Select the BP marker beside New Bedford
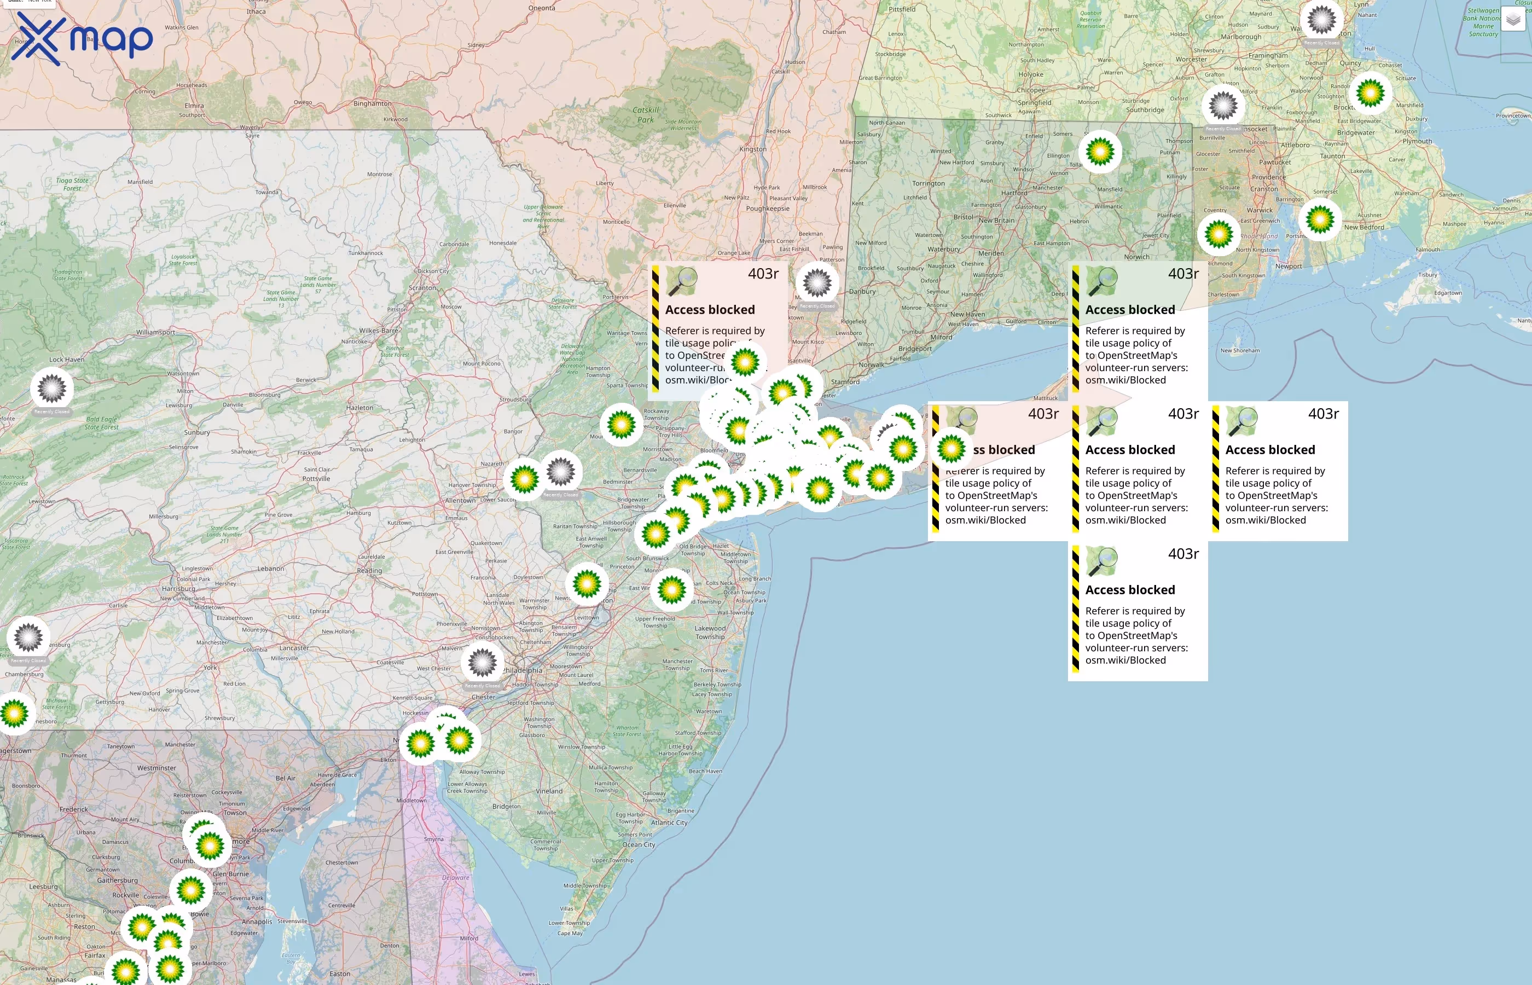 [1320, 220]
